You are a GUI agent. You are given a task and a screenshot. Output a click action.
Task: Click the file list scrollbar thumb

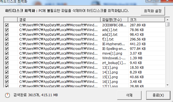tap(167, 24)
